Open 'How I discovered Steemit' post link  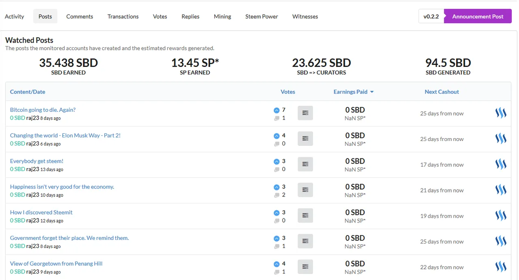(x=41, y=212)
